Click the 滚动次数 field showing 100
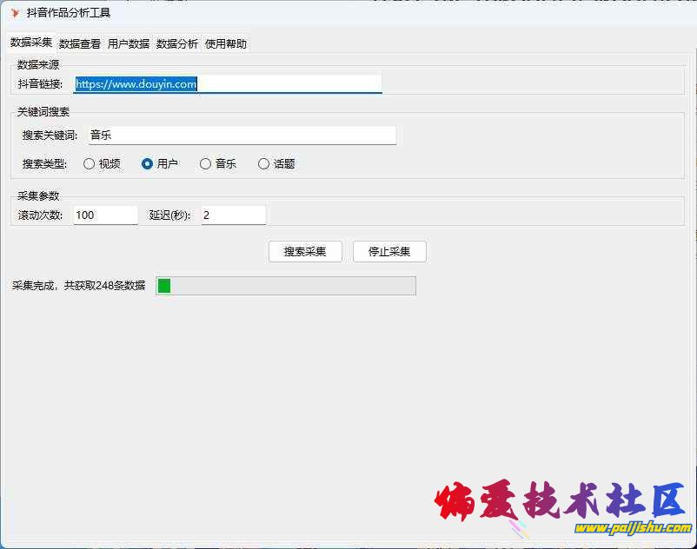This screenshot has height=549, width=697. (105, 215)
